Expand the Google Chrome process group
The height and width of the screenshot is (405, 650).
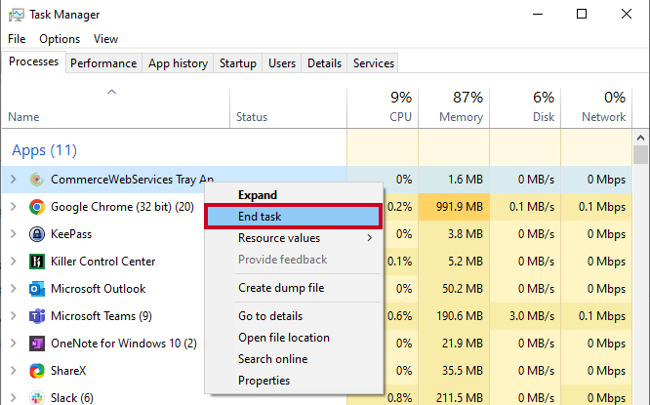pos(14,207)
